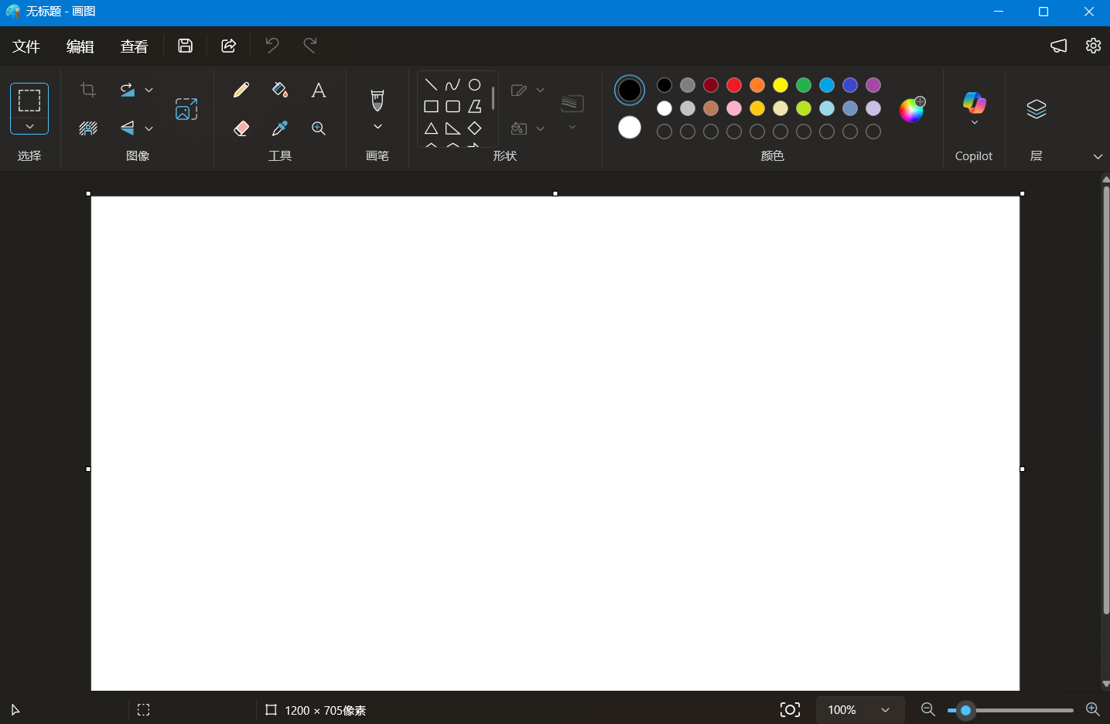1110x724 pixels.
Task: Open the Edit colors wheel
Action: 912,109
